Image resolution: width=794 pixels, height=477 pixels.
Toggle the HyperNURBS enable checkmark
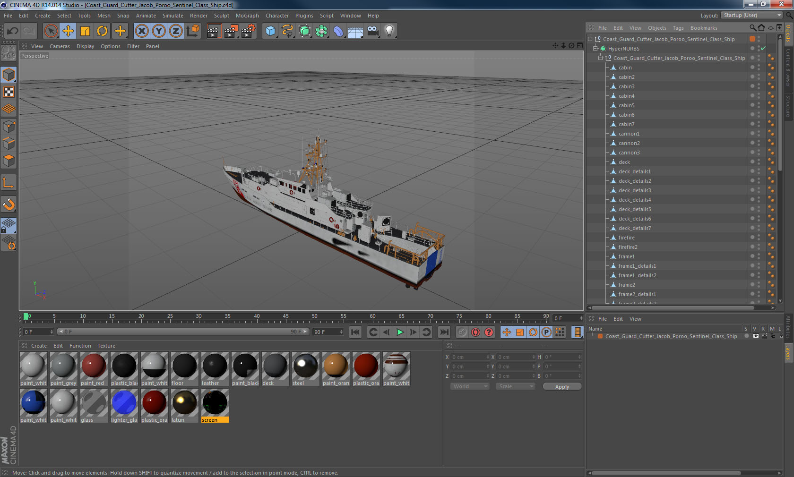click(763, 49)
